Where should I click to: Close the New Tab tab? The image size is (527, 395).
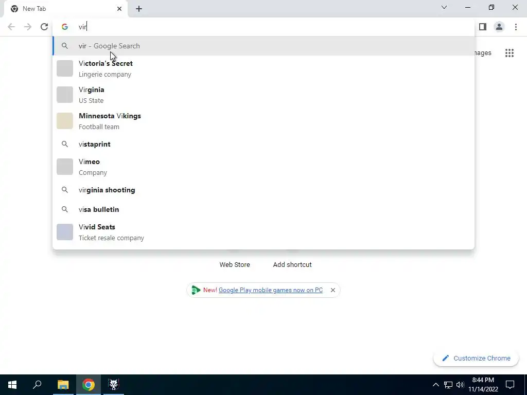(x=119, y=9)
